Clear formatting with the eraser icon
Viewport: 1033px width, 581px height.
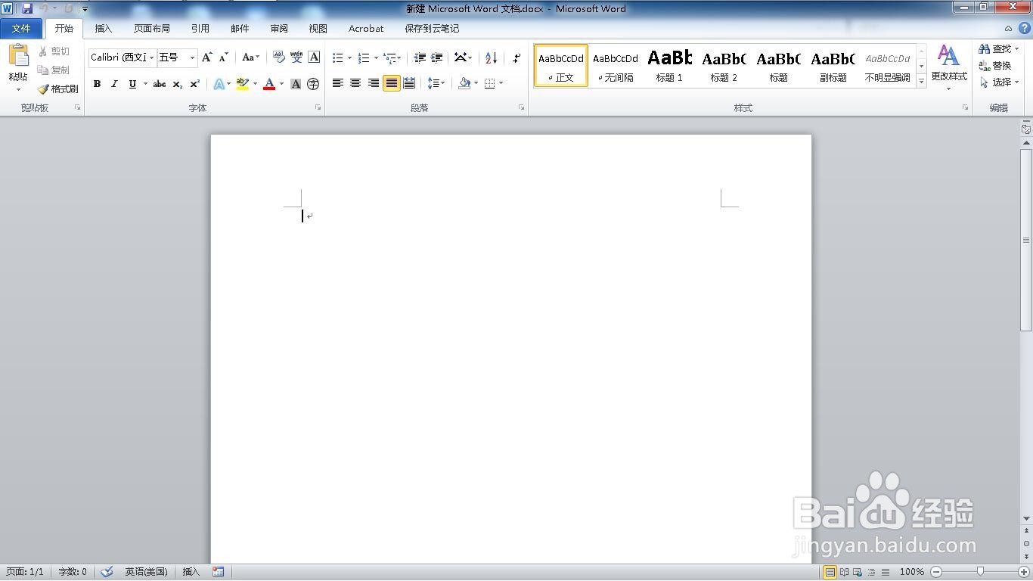click(x=278, y=57)
